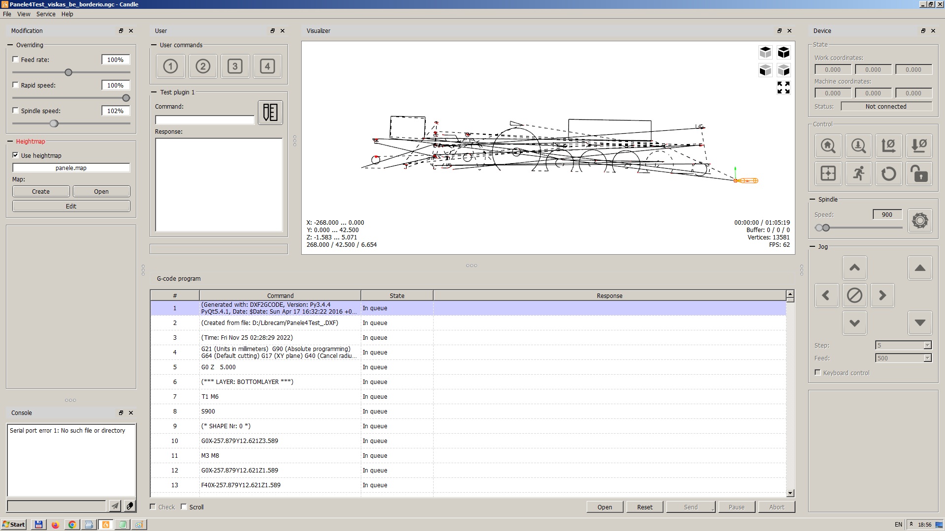The height and width of the screenshot is (531, 945).
Task: Click the G-code program Open button
Action: [x=605, y=507]
